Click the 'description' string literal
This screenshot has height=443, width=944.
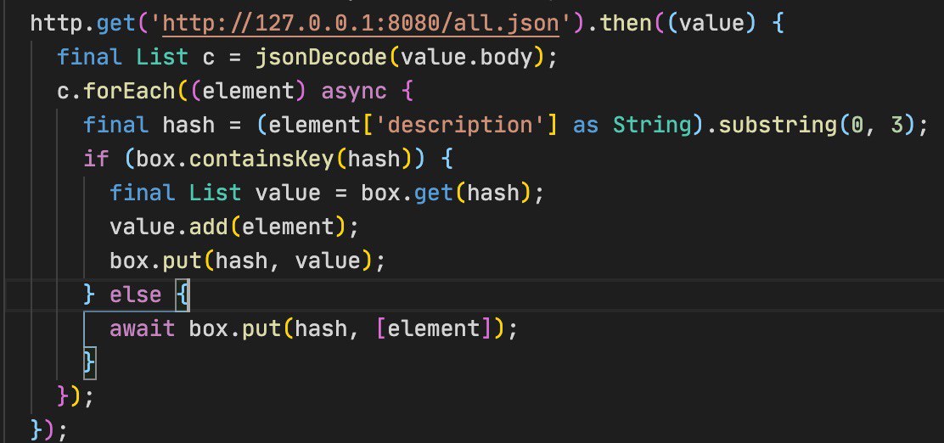(460, 126)
